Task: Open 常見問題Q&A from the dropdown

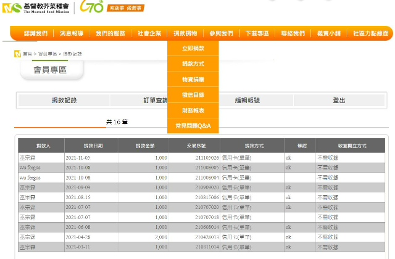Action: point(193,126)
